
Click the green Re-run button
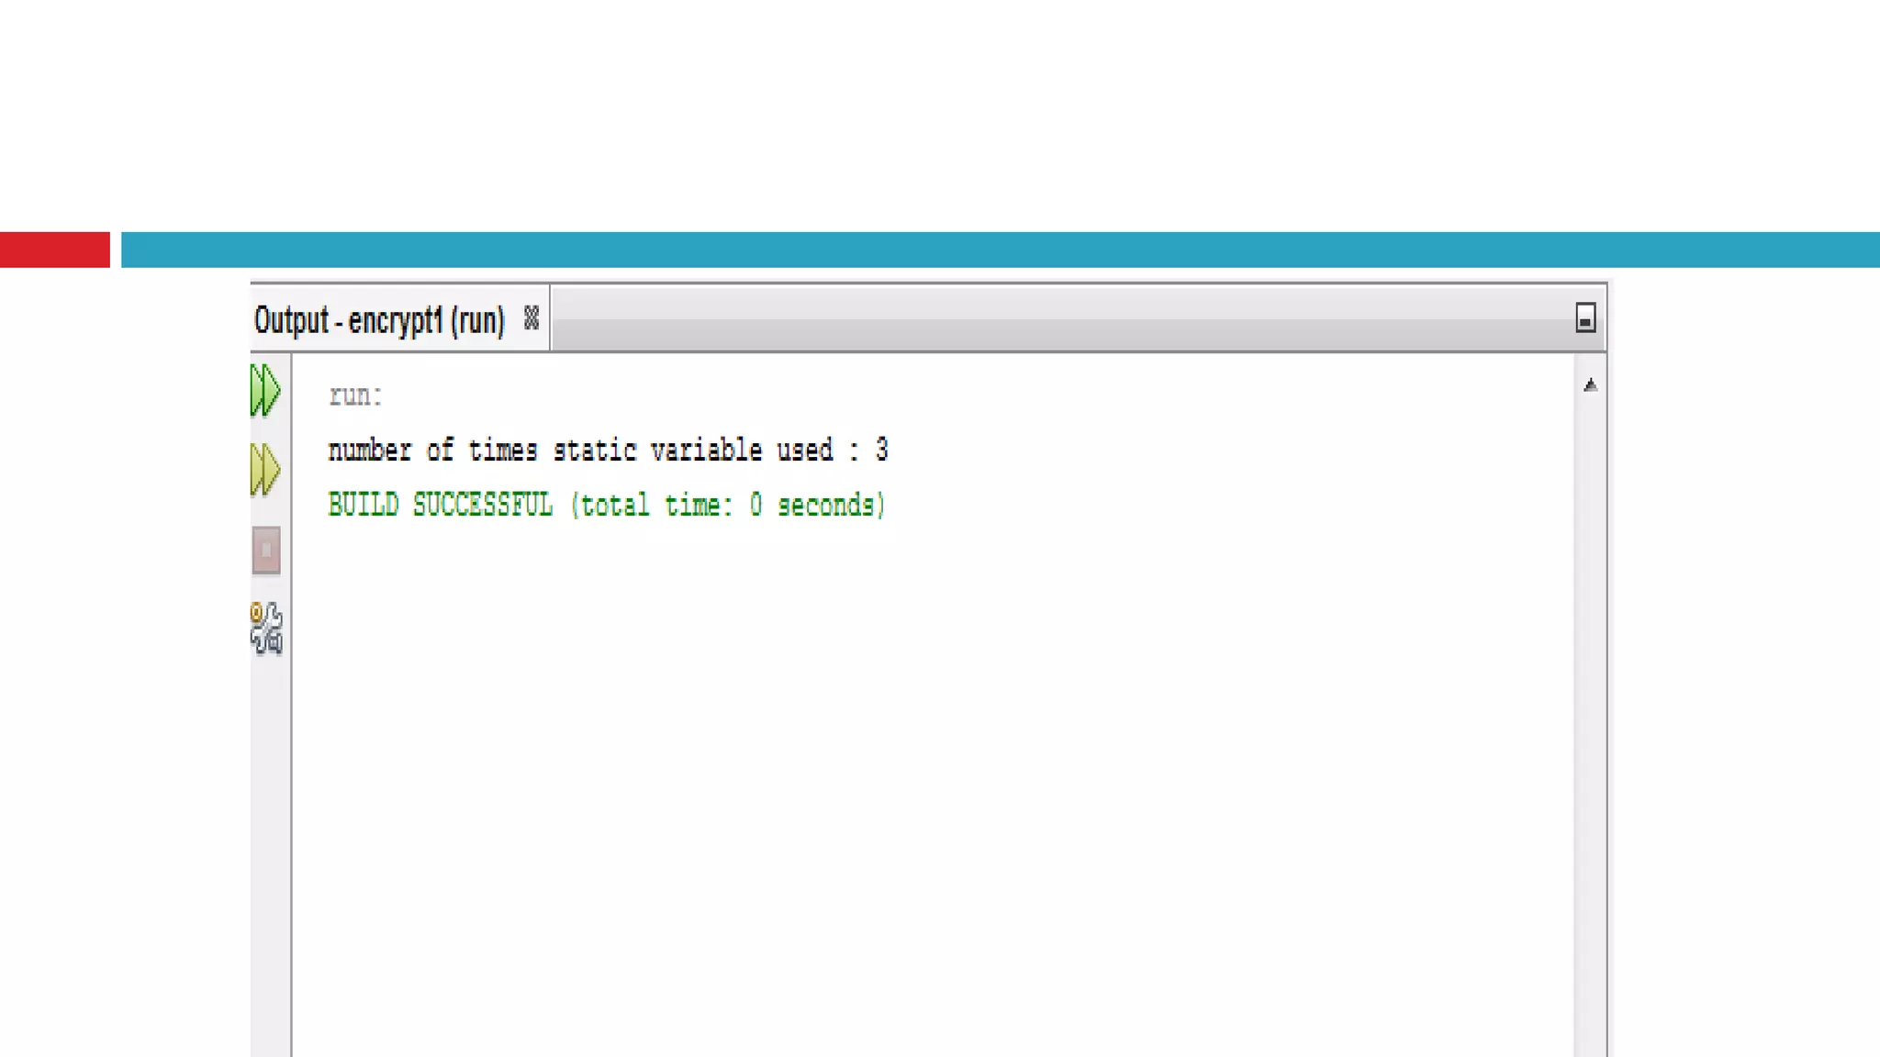pos(265,390)
